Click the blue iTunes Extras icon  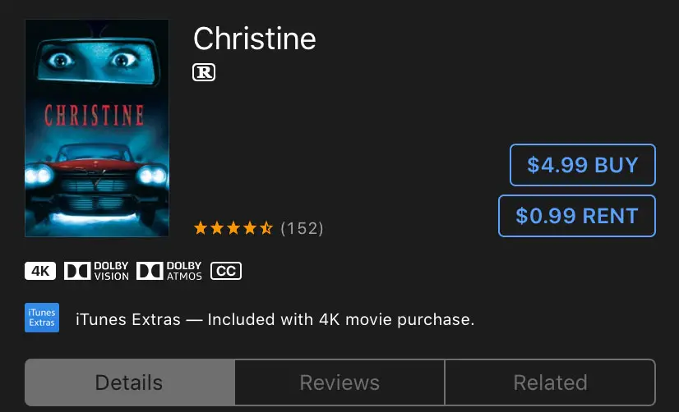pos(42,318)
